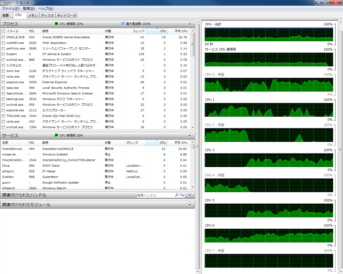Switch to the ネットワーク tab
The image size is (343, 274).
pos(67,16)
